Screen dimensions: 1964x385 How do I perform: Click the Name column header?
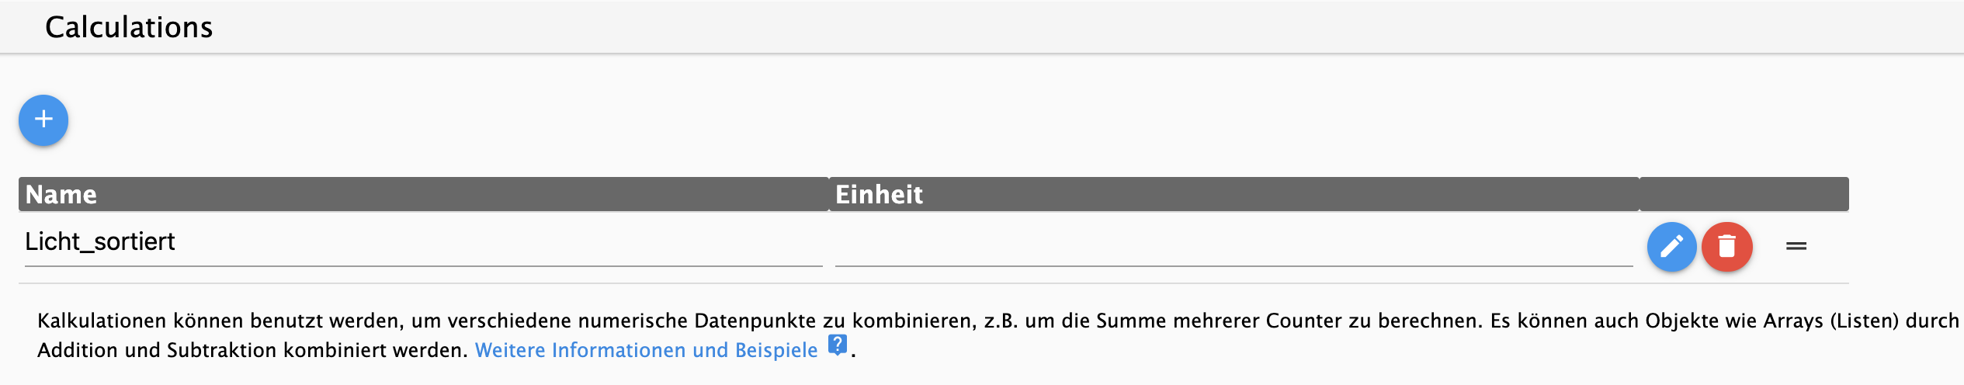(x=423, y=194)
